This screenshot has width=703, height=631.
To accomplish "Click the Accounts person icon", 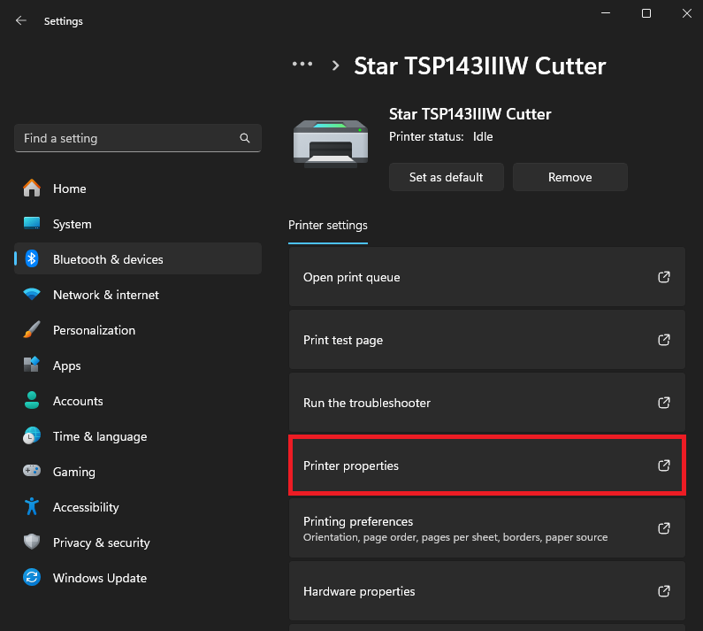I will (32, 400).
